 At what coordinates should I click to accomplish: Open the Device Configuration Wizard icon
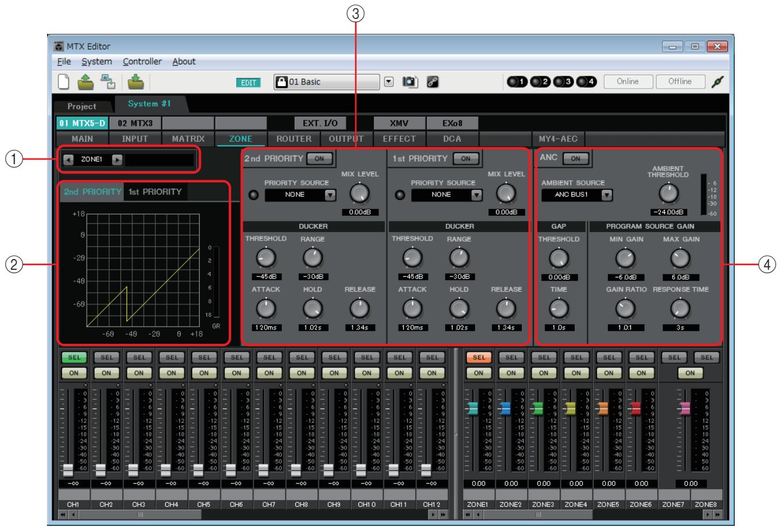click(108, 82)
